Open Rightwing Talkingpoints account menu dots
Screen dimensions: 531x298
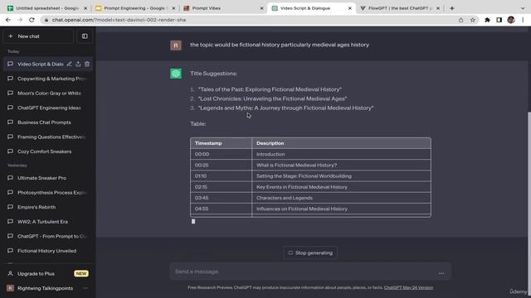coord(85,288)
